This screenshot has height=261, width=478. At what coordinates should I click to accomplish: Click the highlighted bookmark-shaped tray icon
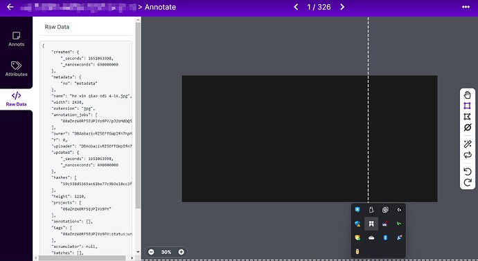click(371, 224)
